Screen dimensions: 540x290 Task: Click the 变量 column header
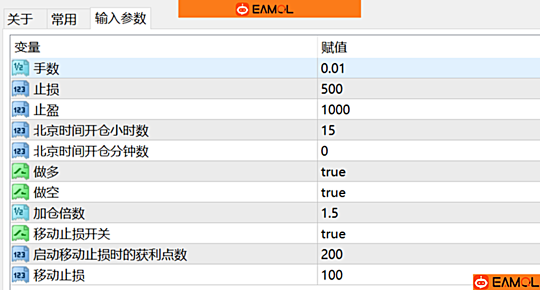tap(27, 47)
